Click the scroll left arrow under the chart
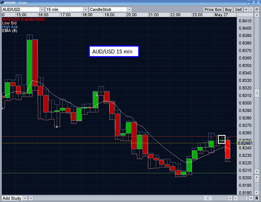This screenshot has height=202, width=261. coord(30,198)
